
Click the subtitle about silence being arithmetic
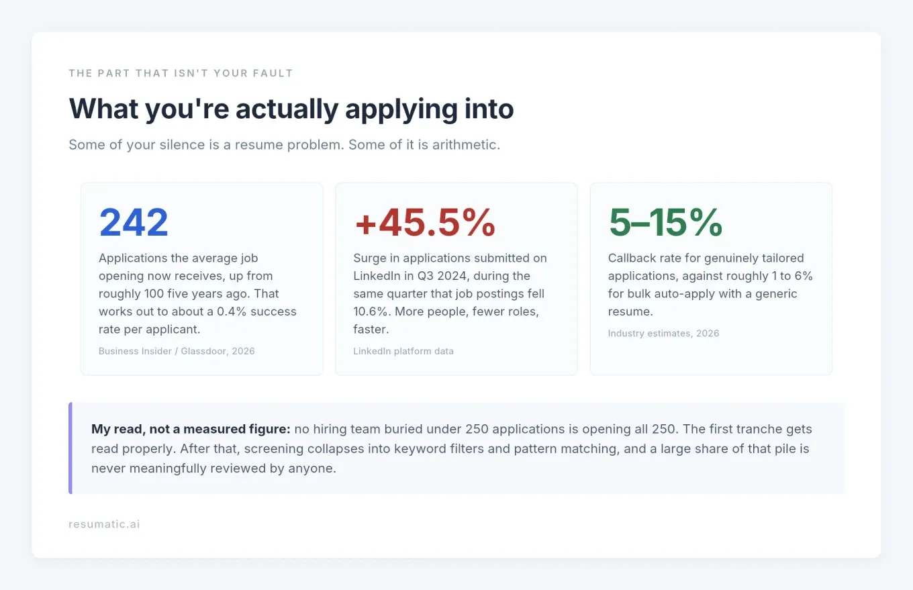click(x=284, y=145)
